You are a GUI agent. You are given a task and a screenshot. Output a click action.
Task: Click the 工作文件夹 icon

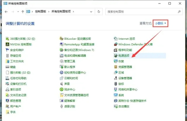click(7, 61)
